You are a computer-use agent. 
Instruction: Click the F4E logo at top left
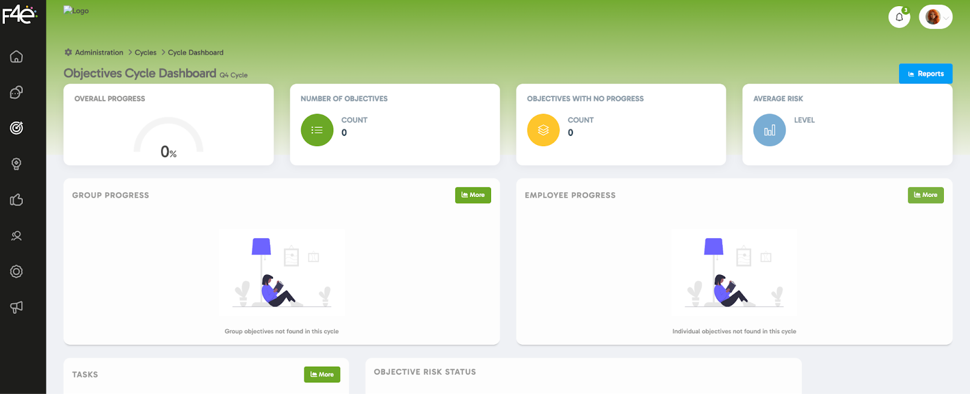(19, 15)
